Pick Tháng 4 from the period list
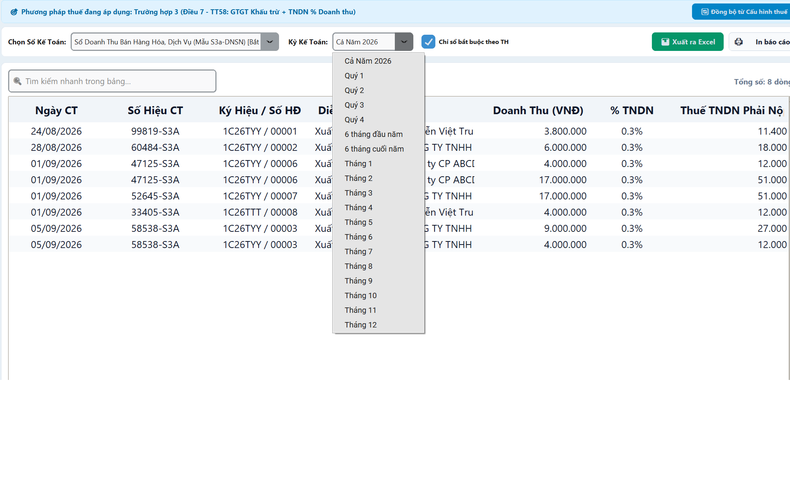 pos(378,208)
